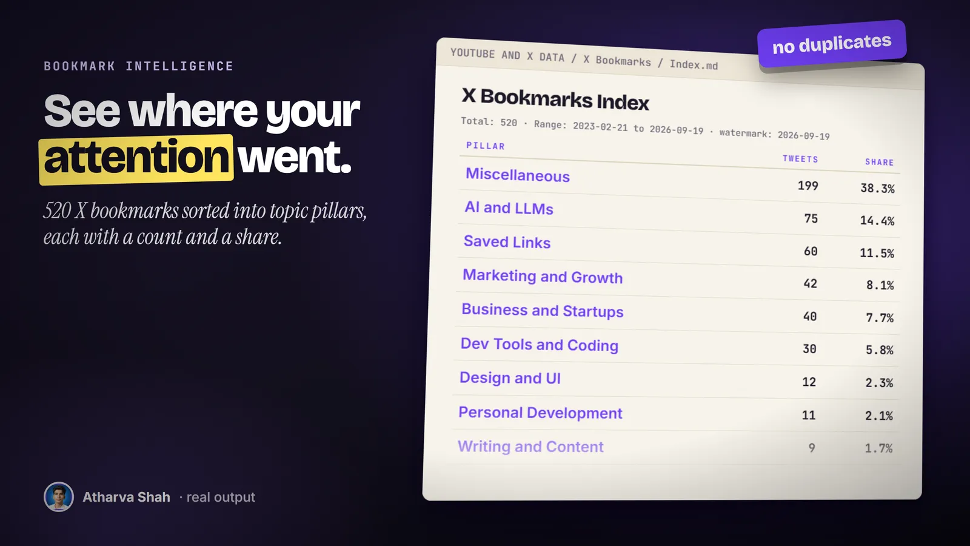Select the Saved Links pillar

(x=507, y=241)
